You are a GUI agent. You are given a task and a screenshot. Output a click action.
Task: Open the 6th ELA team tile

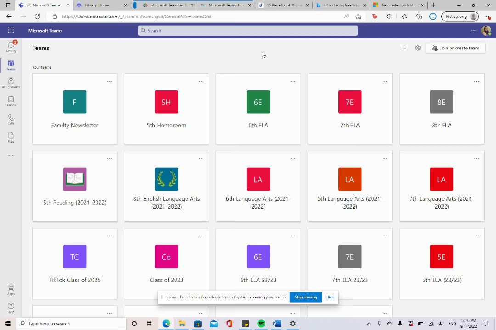click(259, 109)
